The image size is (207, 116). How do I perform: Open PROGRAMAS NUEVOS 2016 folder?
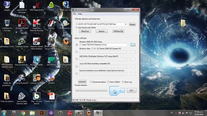pyautogui.click(x=7, y=62)
